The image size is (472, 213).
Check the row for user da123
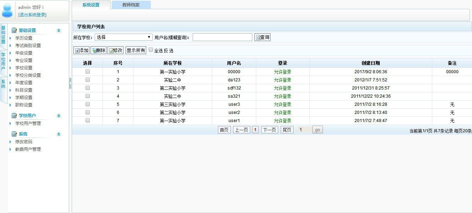point(88,80)
